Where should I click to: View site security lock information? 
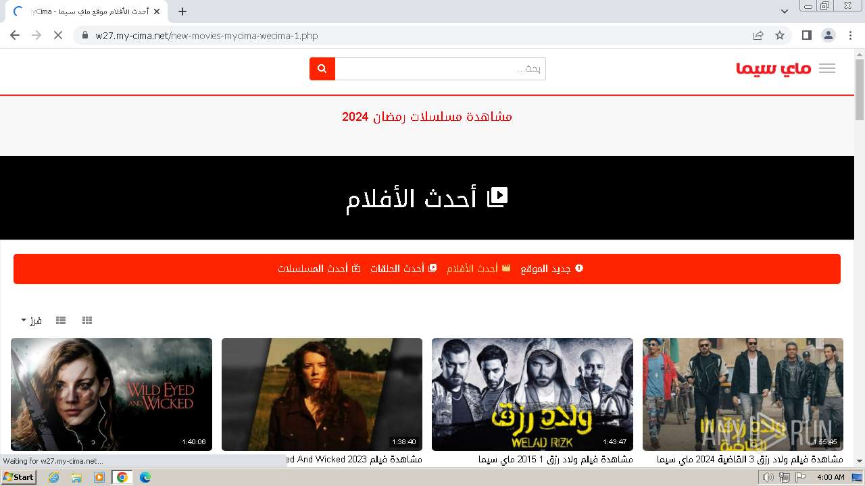pos(84,36)
